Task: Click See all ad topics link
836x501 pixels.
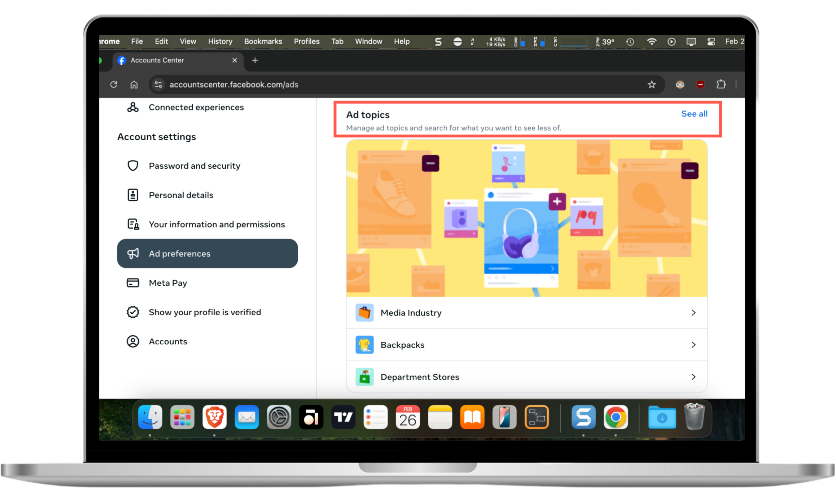Action: click(694, 114)
